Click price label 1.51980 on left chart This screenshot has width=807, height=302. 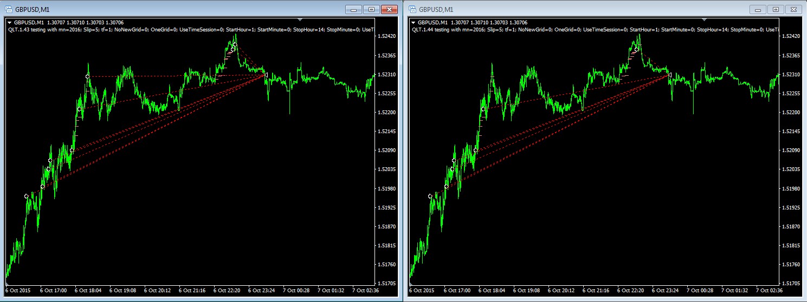(x=387, y=188)
